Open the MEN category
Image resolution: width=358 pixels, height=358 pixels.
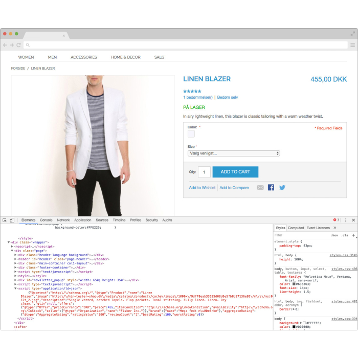pos(52,57)
